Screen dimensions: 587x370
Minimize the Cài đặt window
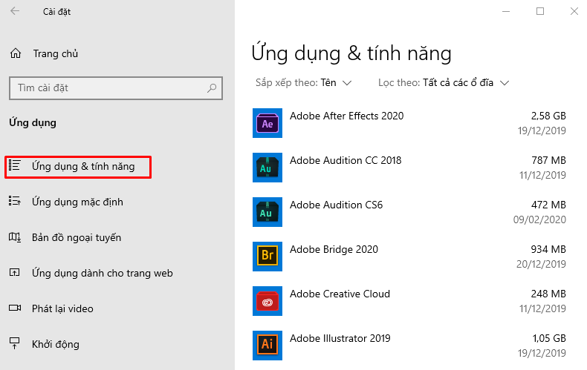tap(506, 11)
